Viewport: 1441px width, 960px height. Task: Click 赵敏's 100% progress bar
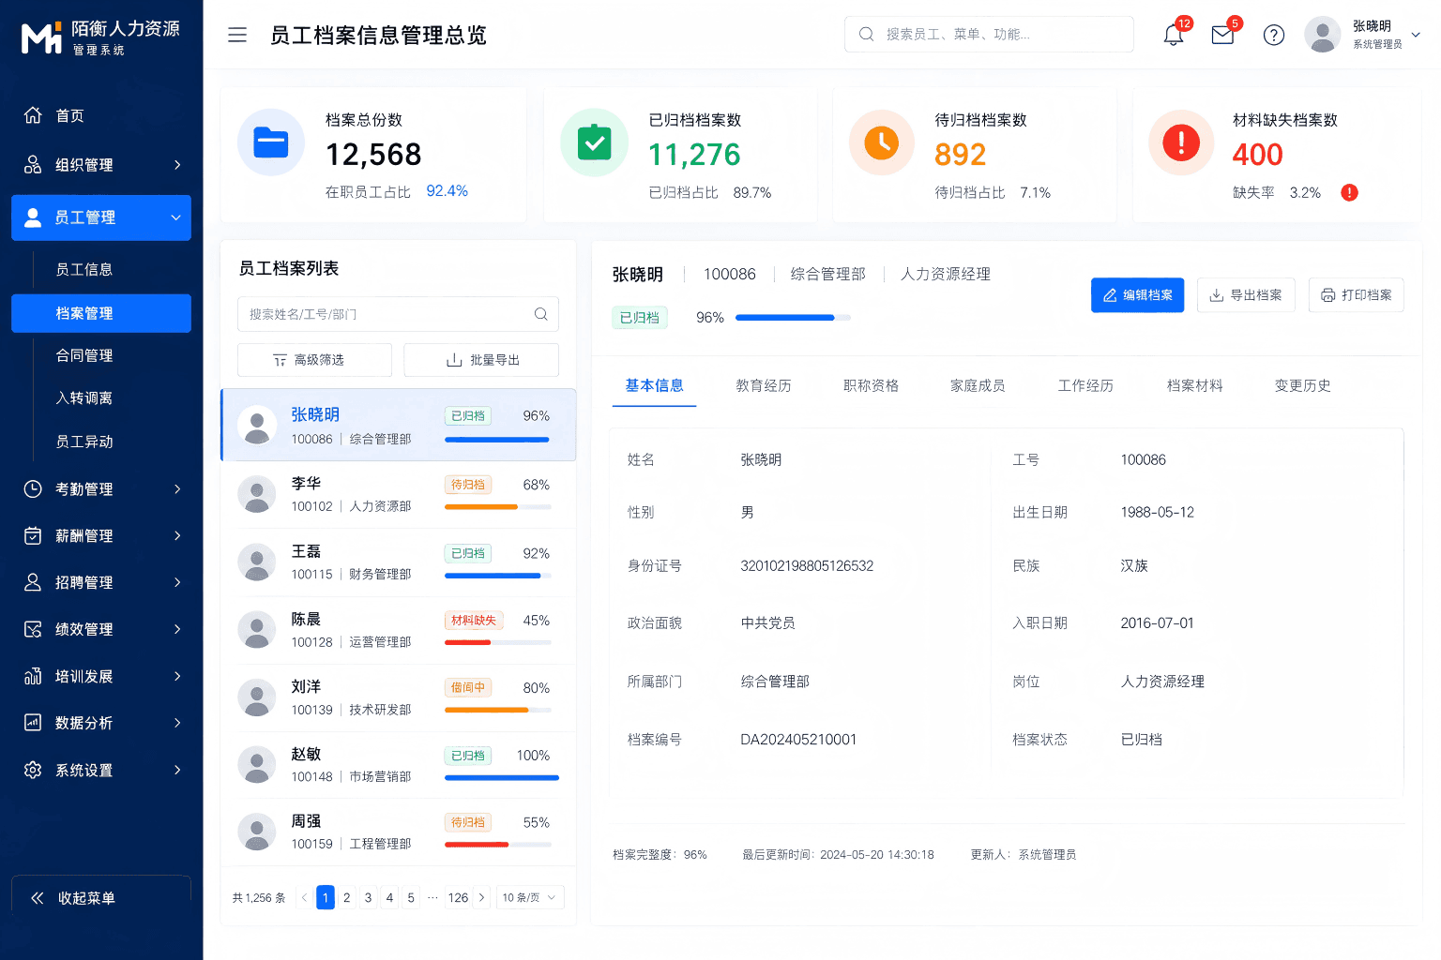pos(502,778)
